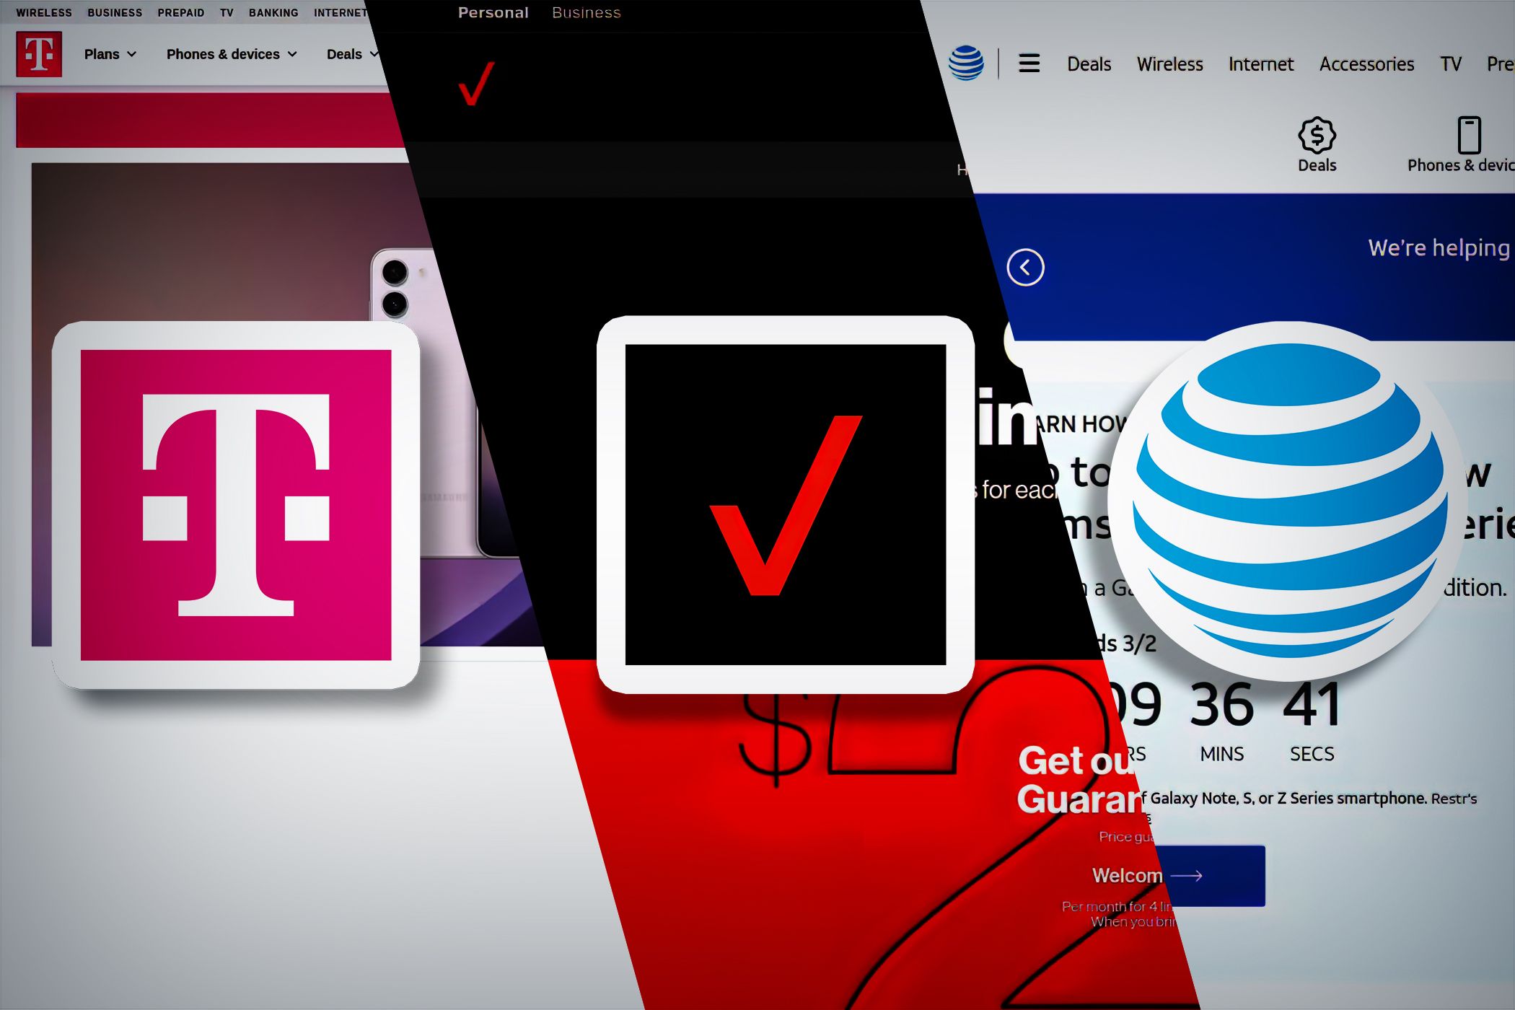Select the T-Mobile Plans dropdown menu
The image size is (1515, 1010).
pyautogui.click(x=110, y=54)
